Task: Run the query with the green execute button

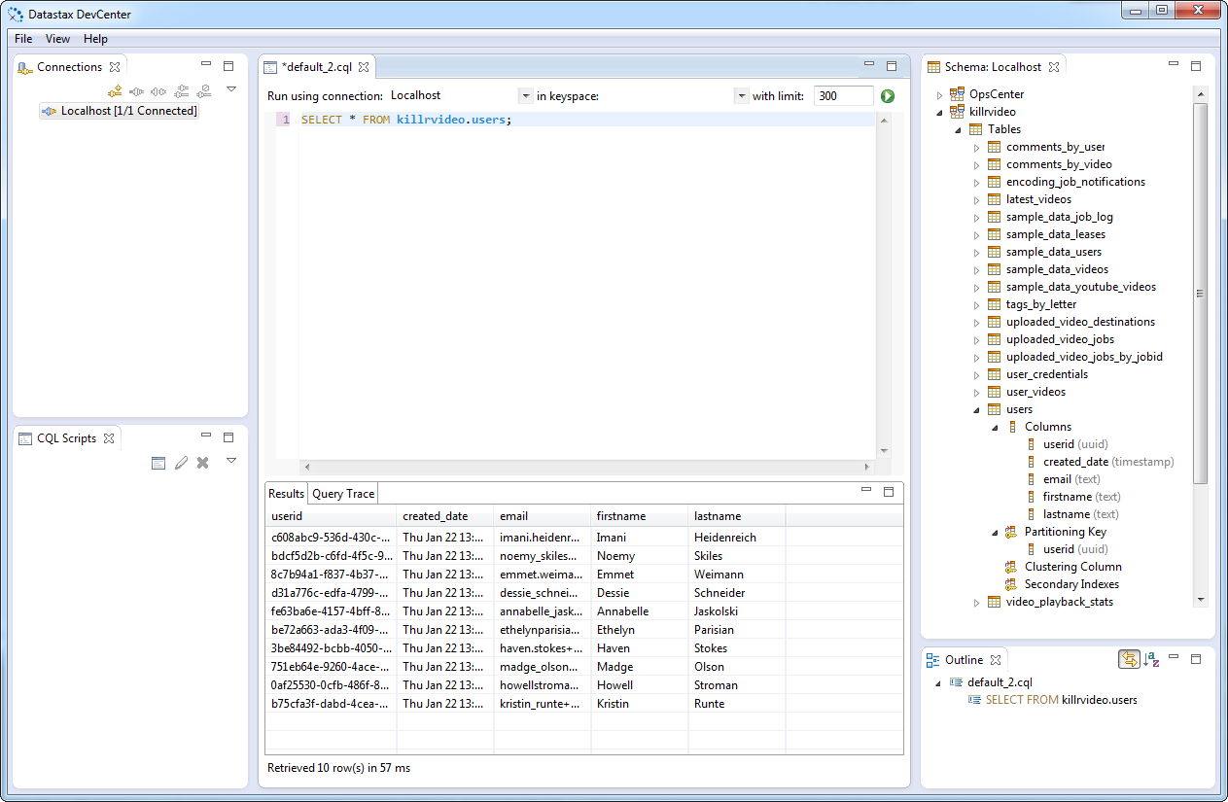Action: (x=888, y=95)
